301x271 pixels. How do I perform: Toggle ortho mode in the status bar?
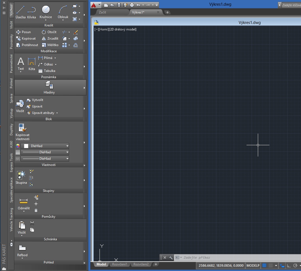click(x=289, y=266)
